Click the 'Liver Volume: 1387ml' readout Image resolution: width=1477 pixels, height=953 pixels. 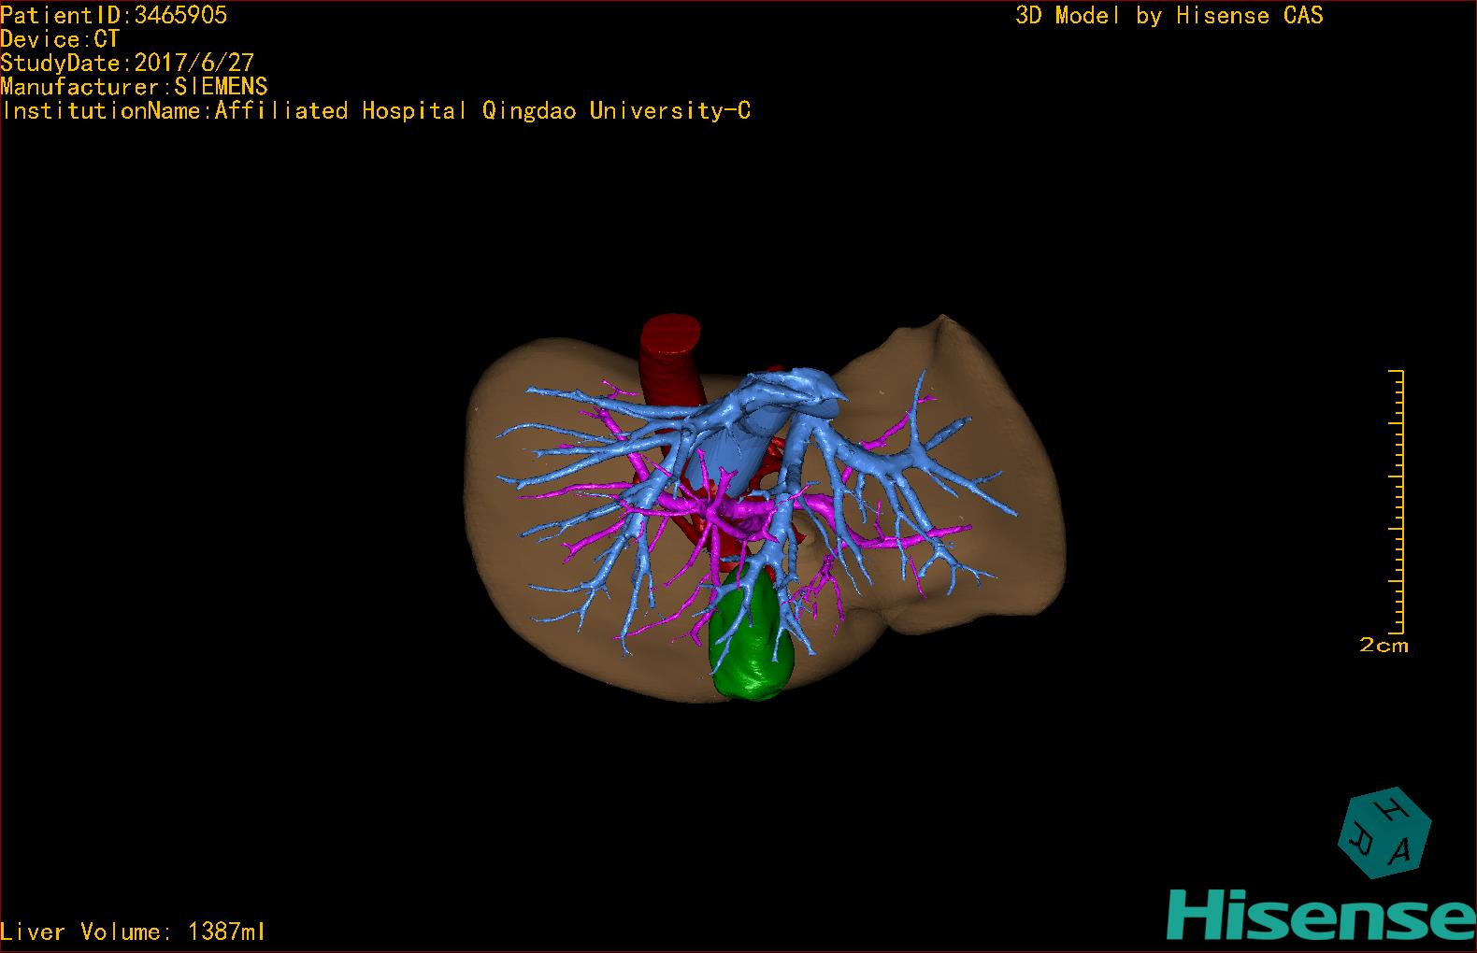(x=133, y=932)
